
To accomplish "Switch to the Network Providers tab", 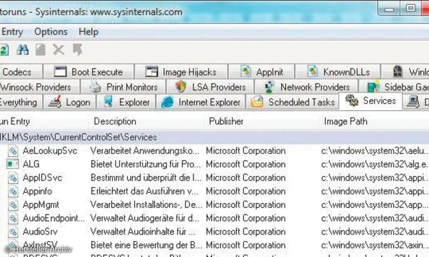I will [x=306, y=87].
